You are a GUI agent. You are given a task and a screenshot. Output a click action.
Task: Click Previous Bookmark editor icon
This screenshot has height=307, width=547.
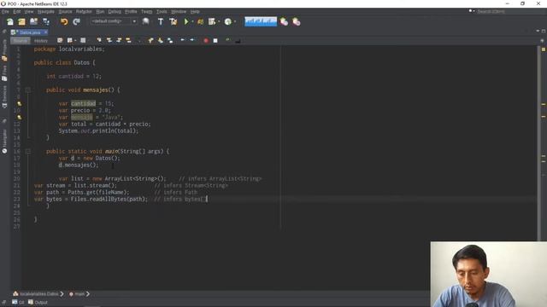pos(150,40)
